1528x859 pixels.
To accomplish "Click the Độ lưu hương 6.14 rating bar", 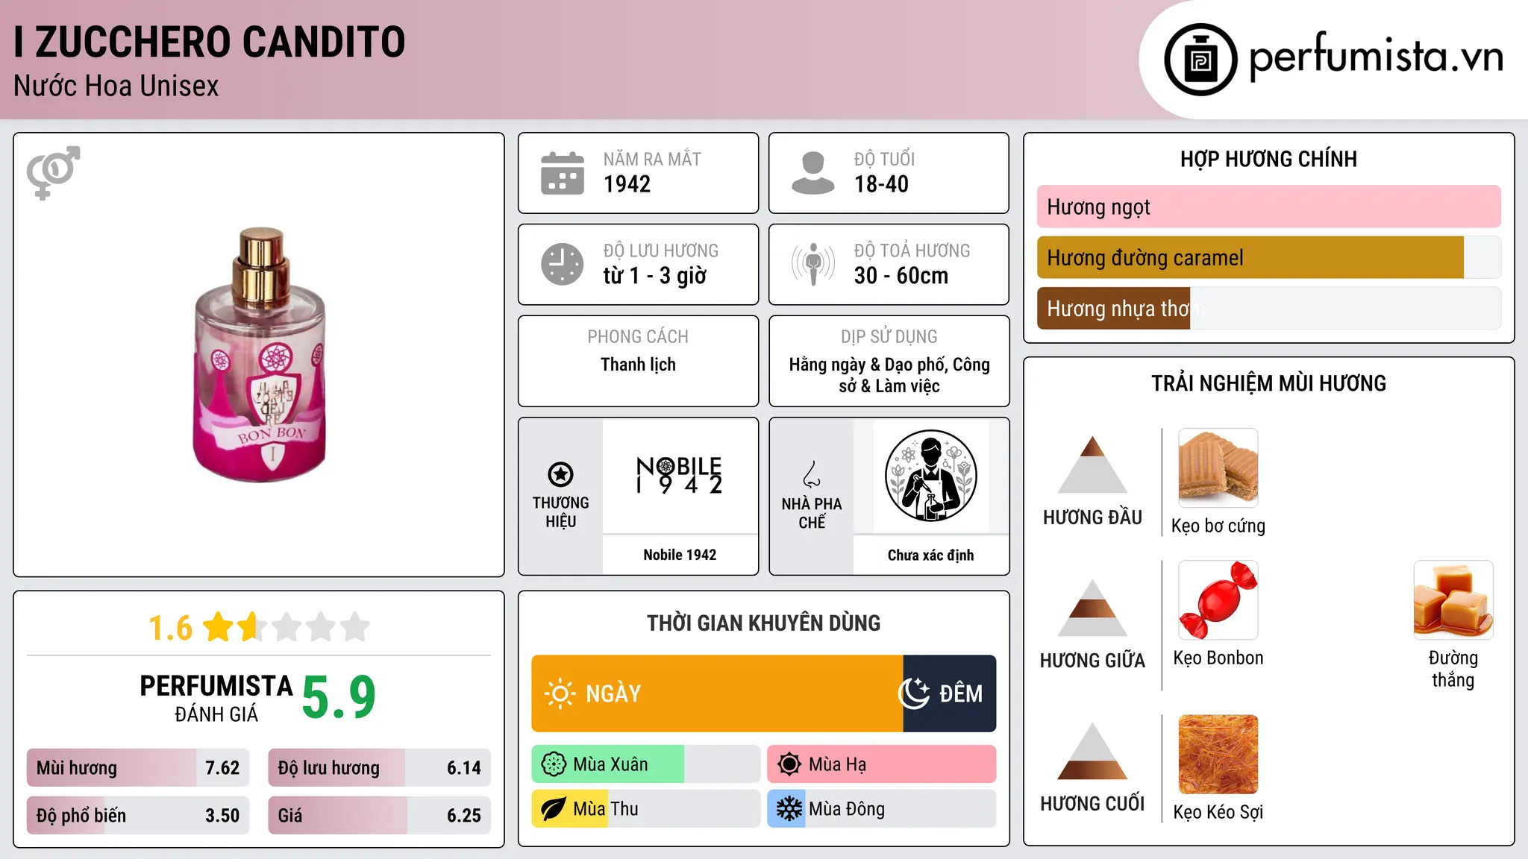I will click(x=379, y=767).
